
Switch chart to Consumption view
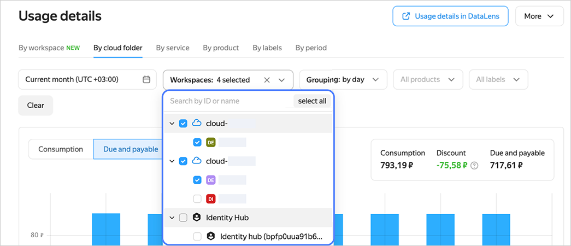coord(61,149)
